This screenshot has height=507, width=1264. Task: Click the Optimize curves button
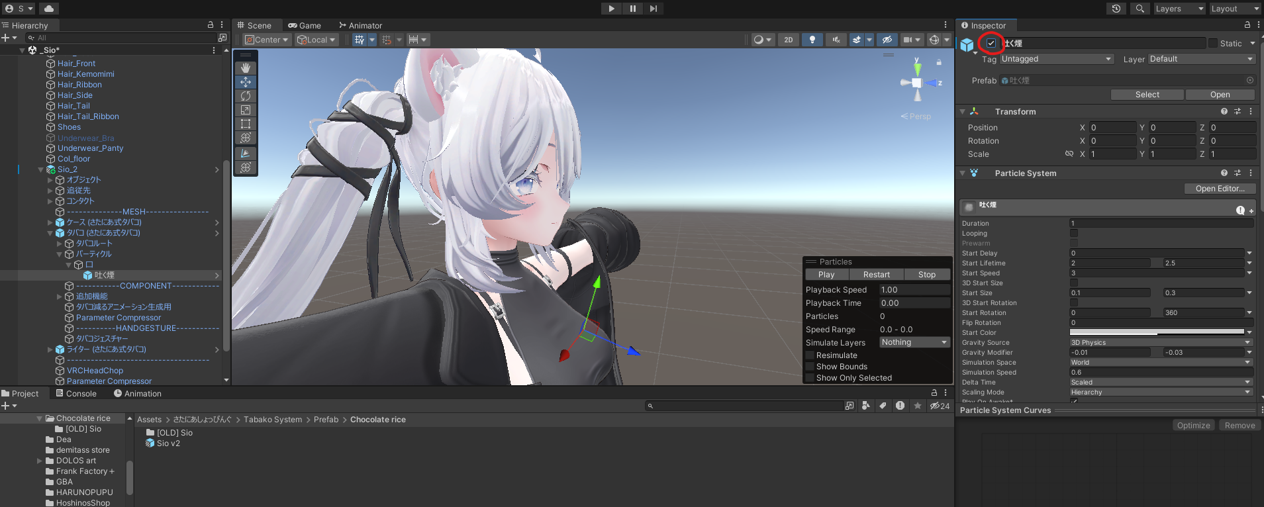[1193, 426]
